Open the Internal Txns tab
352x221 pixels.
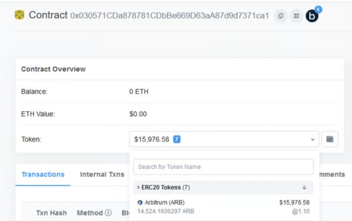coord(102,174)
